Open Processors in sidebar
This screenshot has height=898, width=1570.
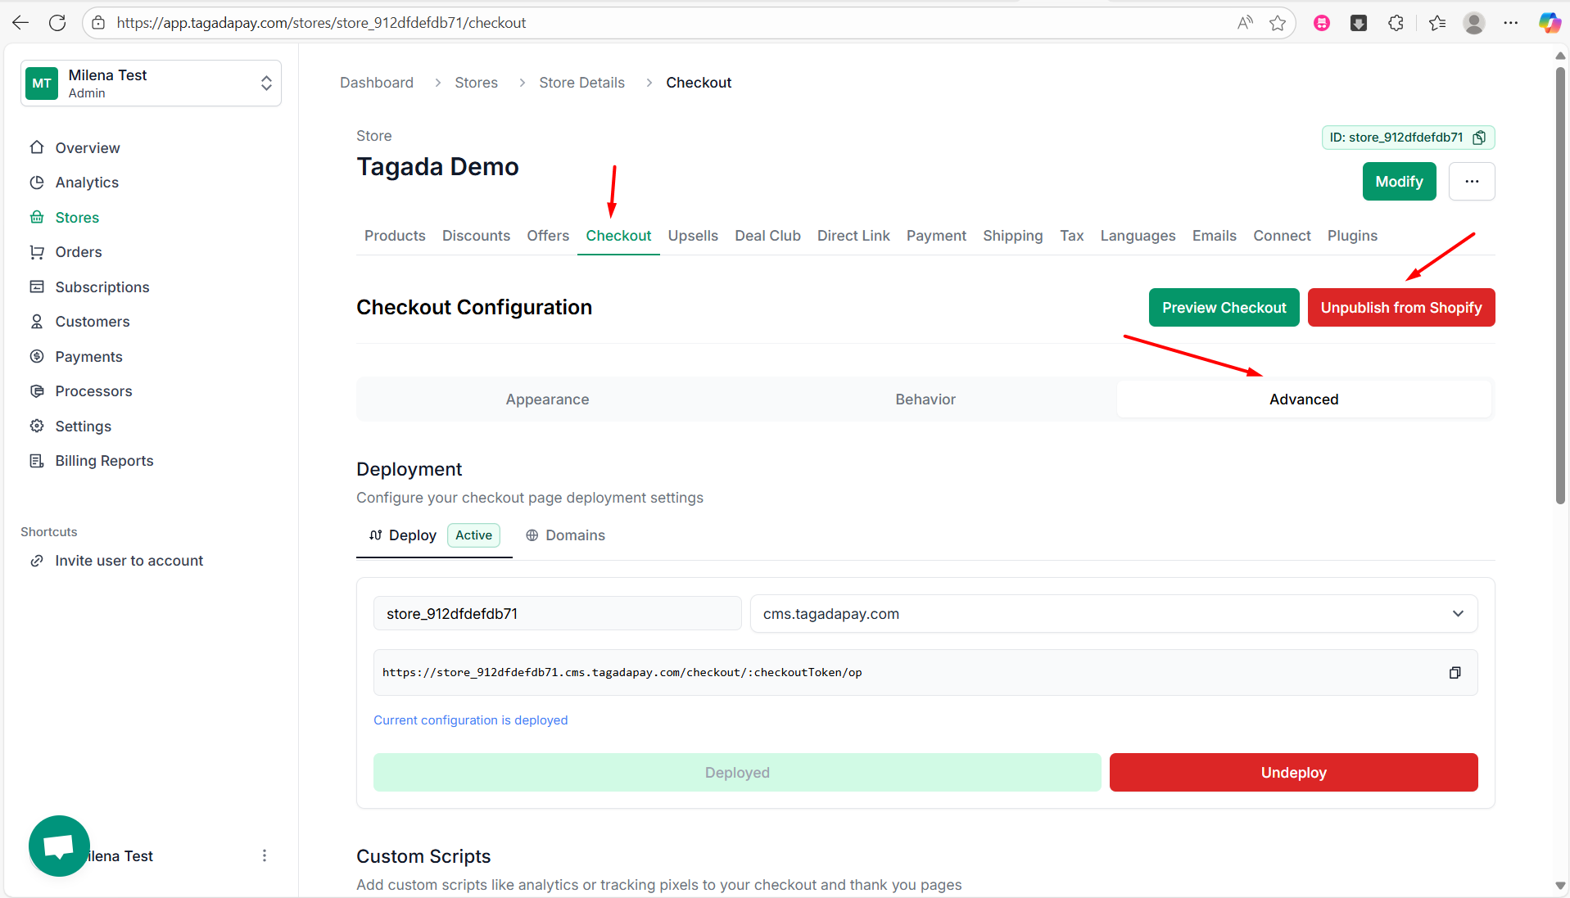(93, 391)
